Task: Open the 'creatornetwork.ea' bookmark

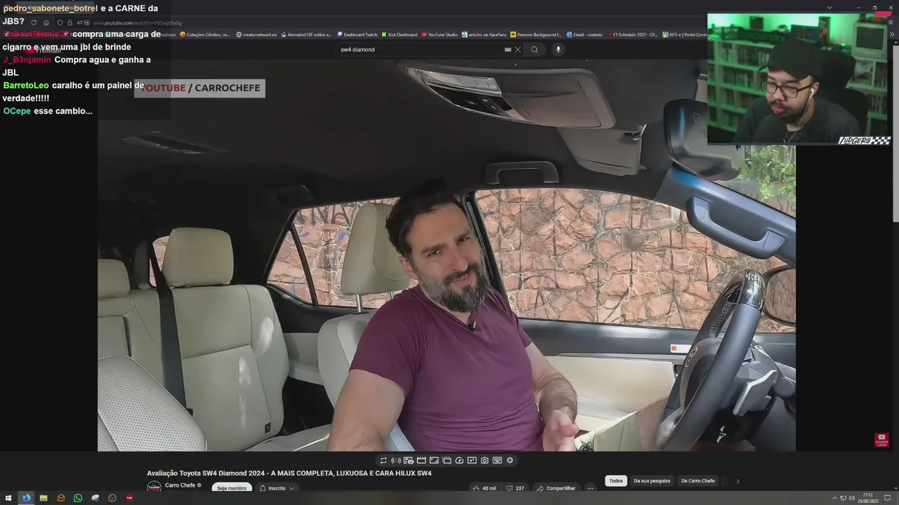Action: click(x=256, y=34)
